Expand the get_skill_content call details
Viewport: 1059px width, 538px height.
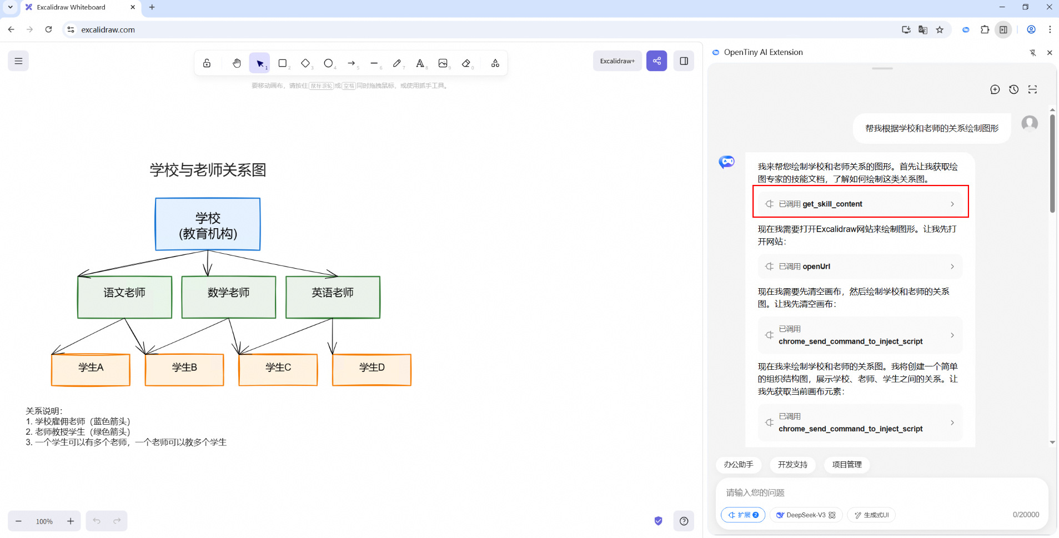(860, 204)
